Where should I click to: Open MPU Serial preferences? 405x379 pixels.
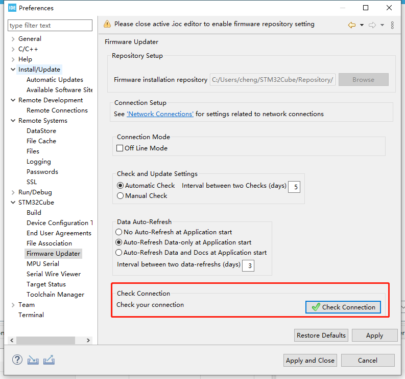[43, 264]
